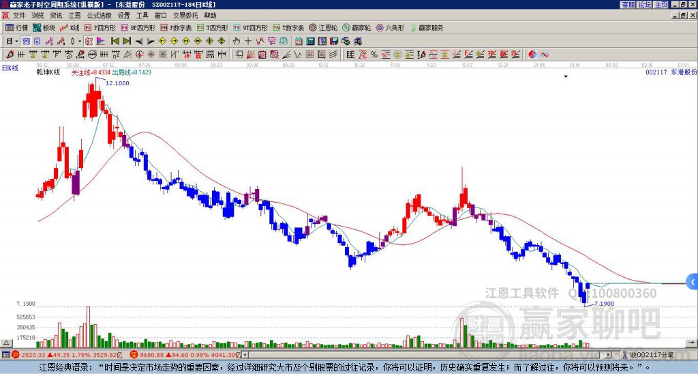Image resolution: width=698 pixels, height=374 pixels.
Task: Step chart right with black arrow
Action: point(151,42)
